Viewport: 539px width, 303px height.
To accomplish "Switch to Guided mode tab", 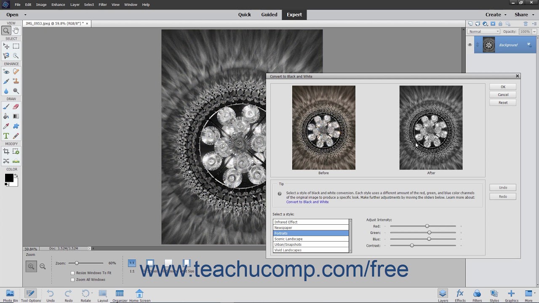I will [269, 15].
